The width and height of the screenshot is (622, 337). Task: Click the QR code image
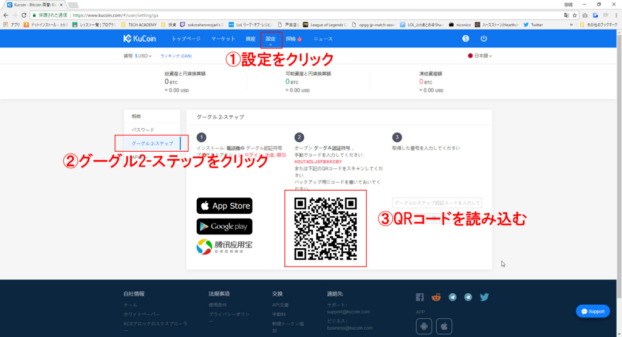(326, 229)
